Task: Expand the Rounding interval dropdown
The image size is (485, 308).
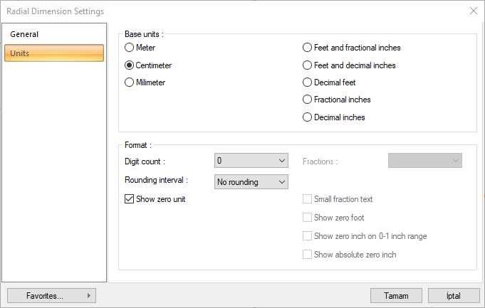Action: point(251,182)
